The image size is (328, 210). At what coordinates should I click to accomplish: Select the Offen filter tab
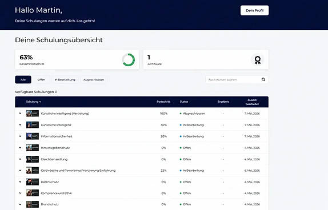[41, 80]
